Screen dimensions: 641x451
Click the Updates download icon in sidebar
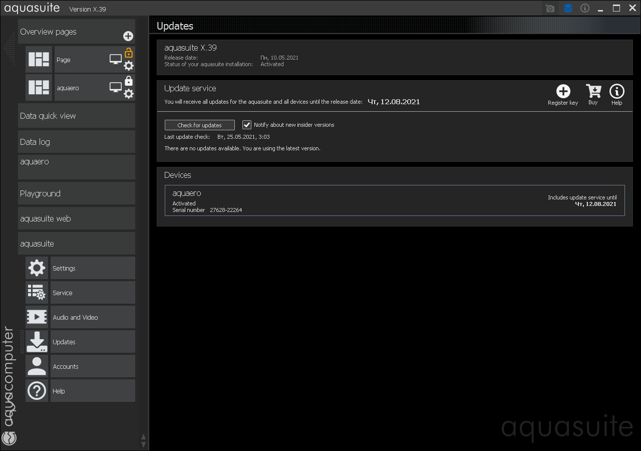pyautogui.click(x=37, y=342)
